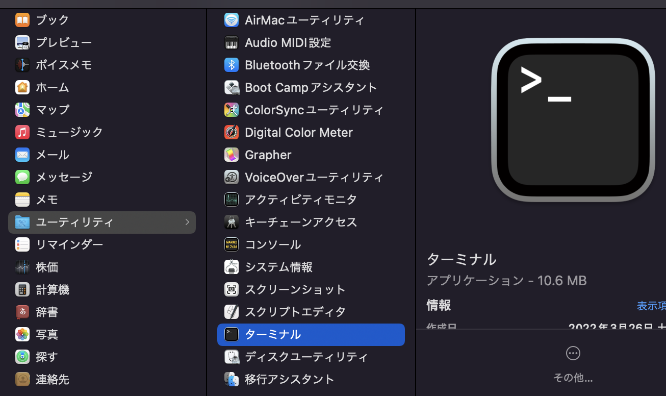
Task: Click the コンソール name label
Action: (273, 245)
